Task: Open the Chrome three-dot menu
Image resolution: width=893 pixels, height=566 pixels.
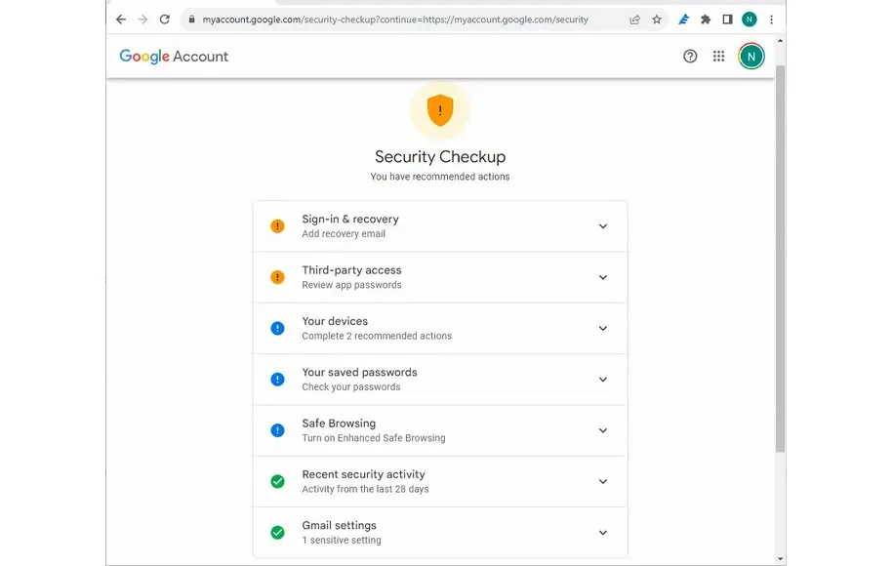Action: [x=772, y=20]
